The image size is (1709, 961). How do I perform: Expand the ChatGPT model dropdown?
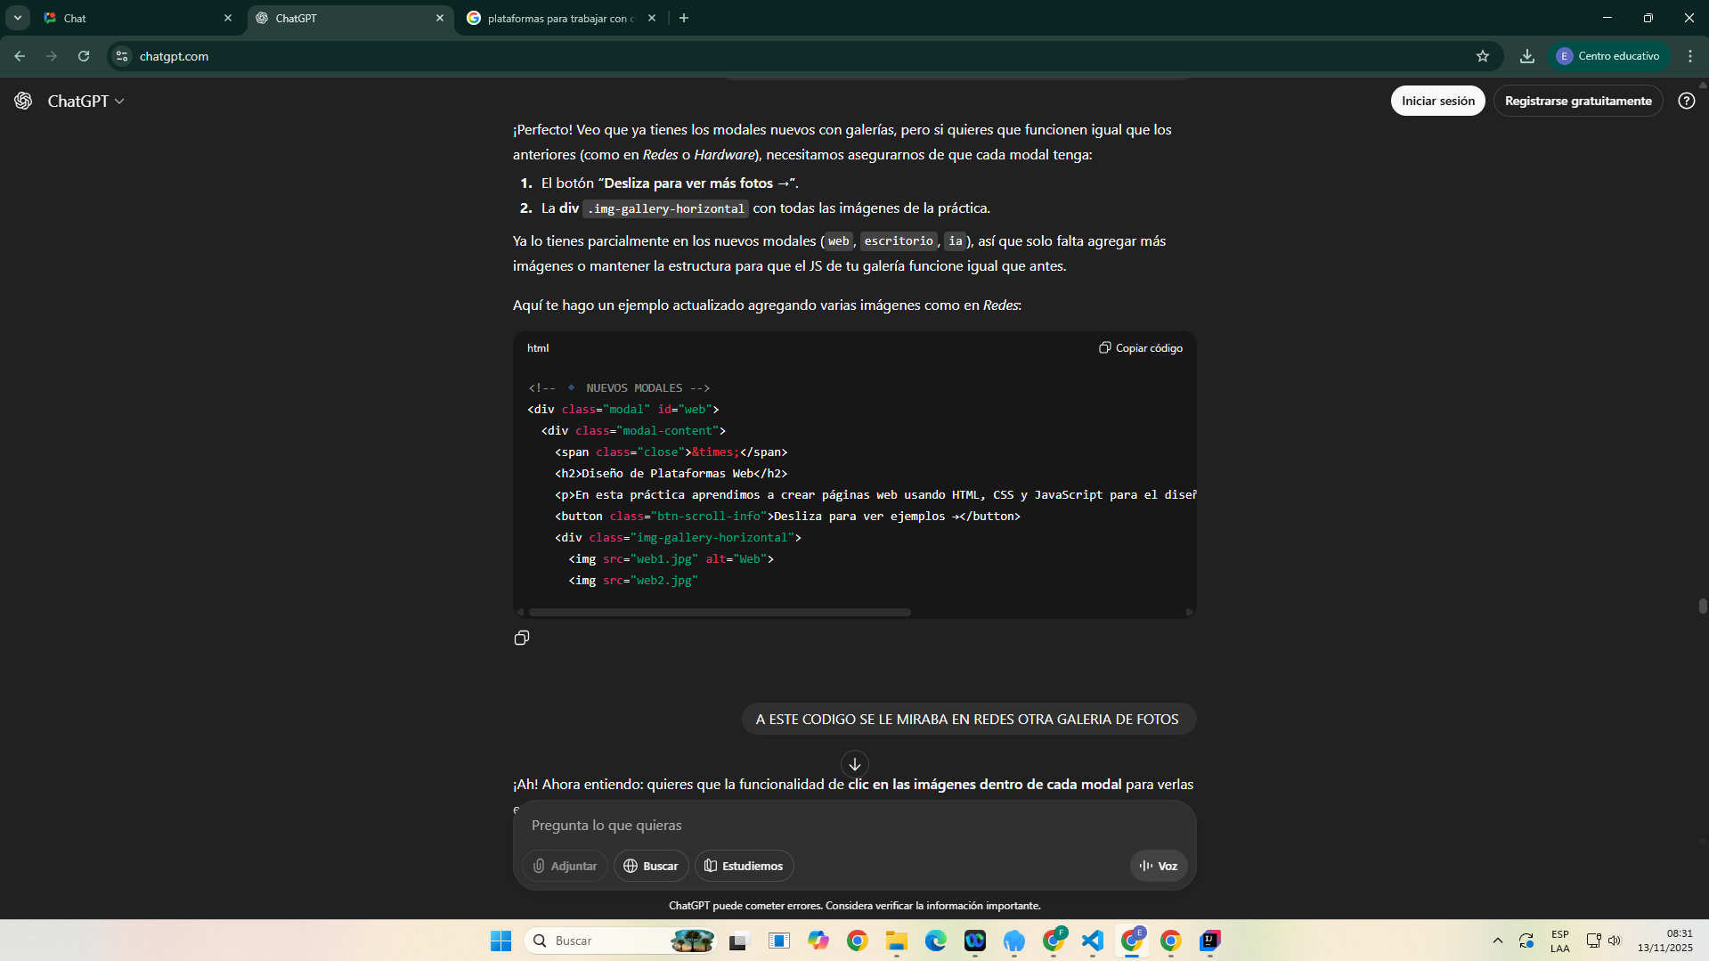coord(85,102)
